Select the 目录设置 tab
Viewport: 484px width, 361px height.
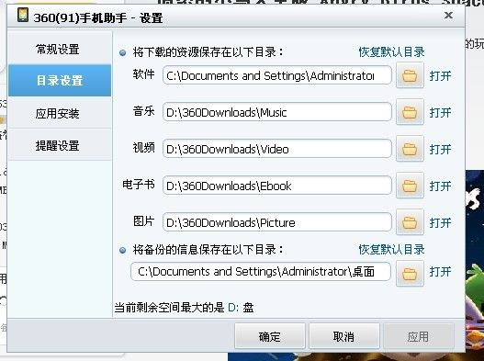click(60, 80)
